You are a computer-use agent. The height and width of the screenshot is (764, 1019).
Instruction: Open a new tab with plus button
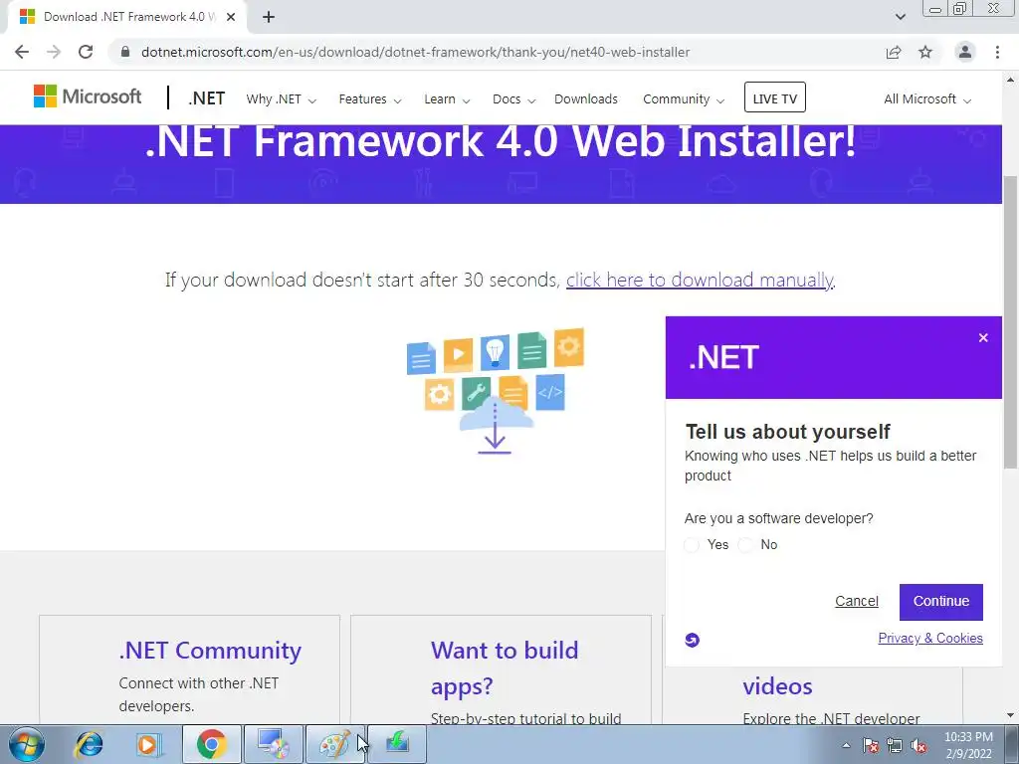[269, 17]
